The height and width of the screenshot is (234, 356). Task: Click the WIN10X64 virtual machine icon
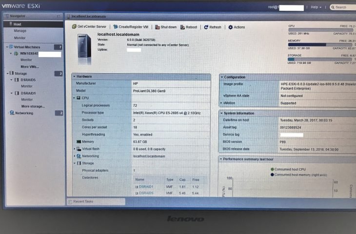click(x=16, y=54)
